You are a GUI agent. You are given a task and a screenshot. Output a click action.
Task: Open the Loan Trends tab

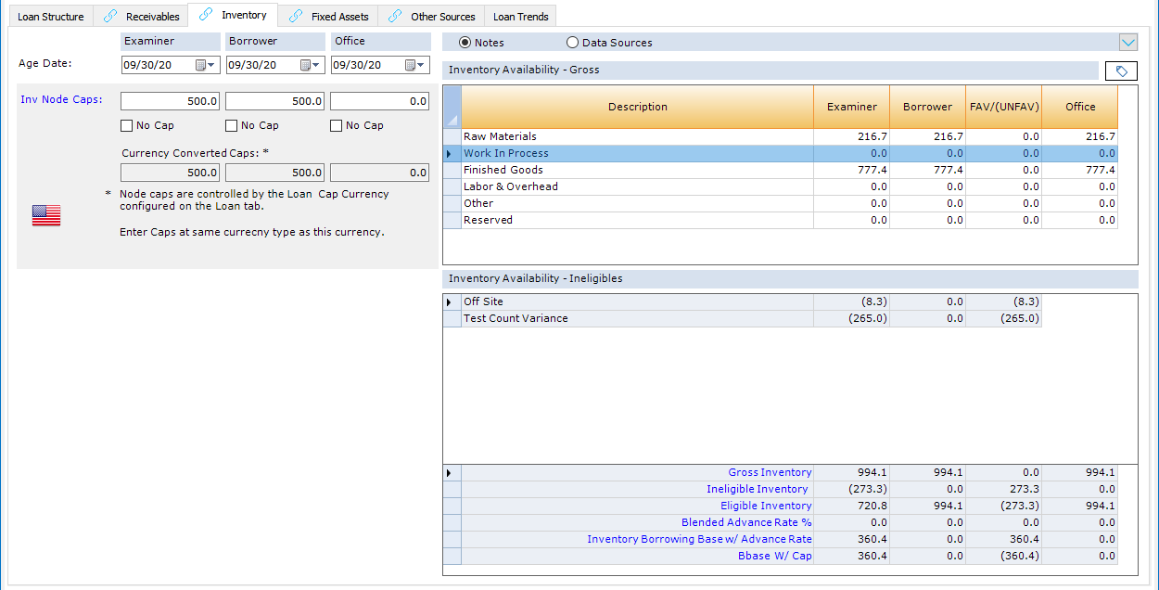click(520, 17)
